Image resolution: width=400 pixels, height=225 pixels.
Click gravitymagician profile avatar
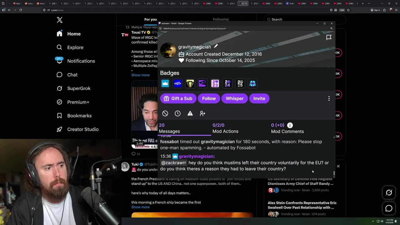(168, 50)
